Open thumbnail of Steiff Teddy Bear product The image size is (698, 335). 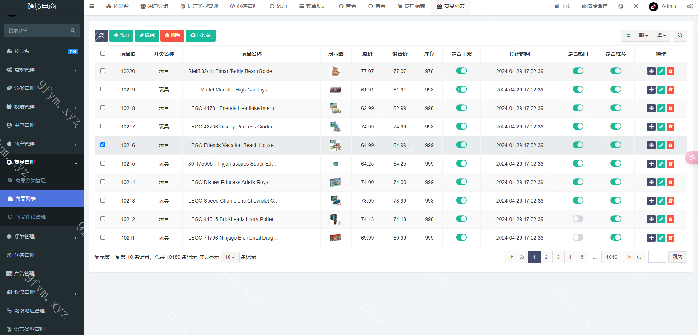[x=336, y=71]
